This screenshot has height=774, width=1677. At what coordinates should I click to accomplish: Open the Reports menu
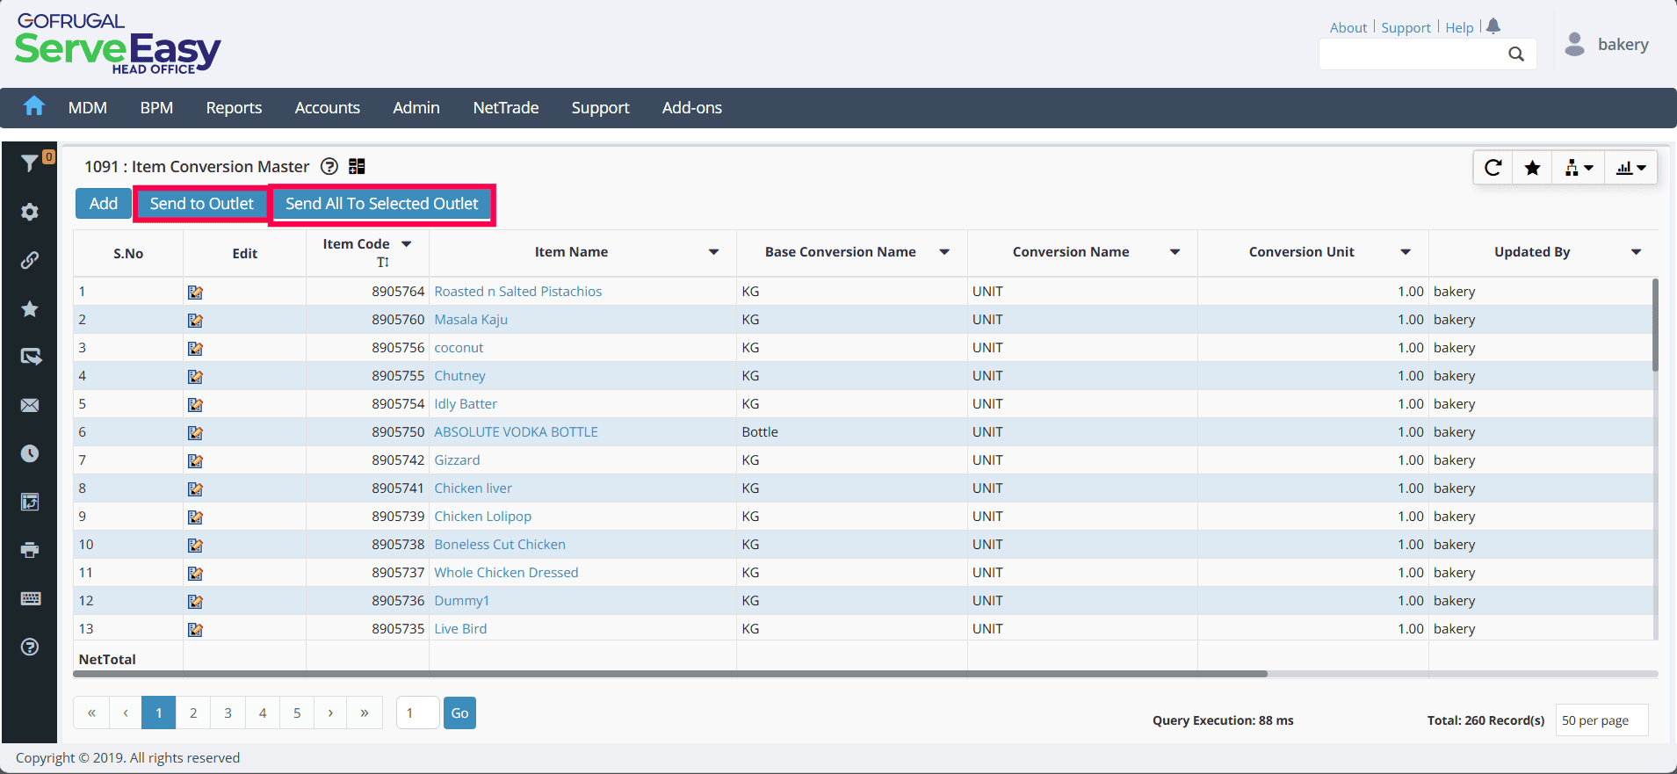coord(234,107)
